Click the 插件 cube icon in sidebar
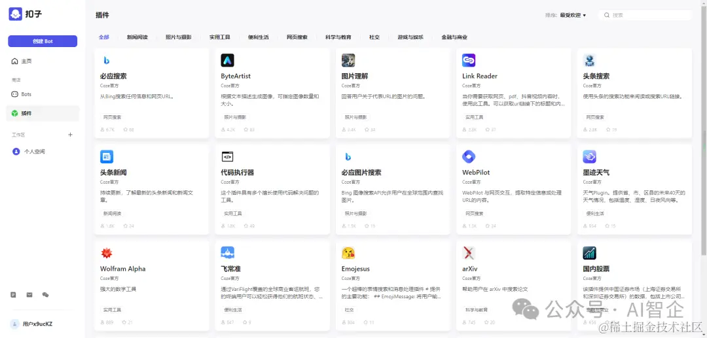707x338 pixels. (15, 113)
